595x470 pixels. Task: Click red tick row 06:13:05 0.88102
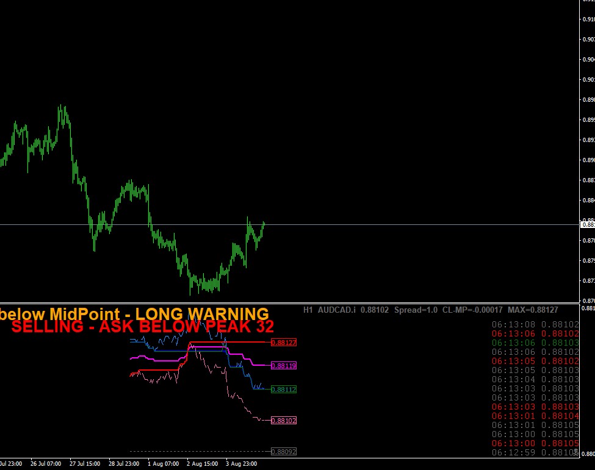[x=535, y=361]
